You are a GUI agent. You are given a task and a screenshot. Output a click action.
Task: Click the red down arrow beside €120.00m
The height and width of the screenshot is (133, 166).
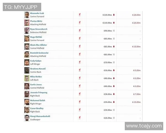coord(114,15)
